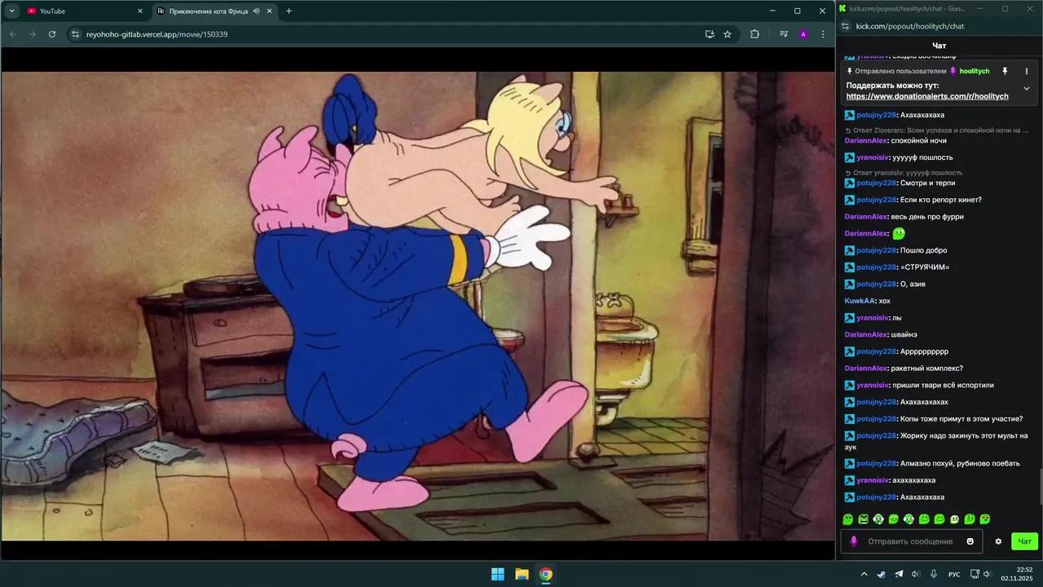
Task: Insert the first green quick emote
Action: coord(847,519)
